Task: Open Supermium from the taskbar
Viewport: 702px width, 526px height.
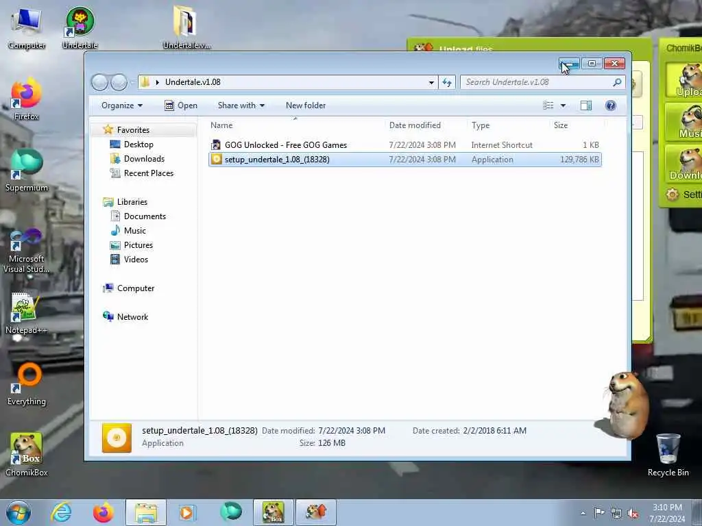Action: [231, 512]
